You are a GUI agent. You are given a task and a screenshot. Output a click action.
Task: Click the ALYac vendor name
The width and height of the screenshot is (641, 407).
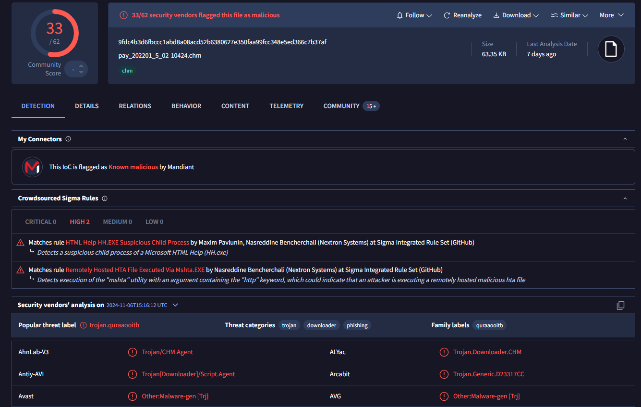pyautogui.click(x=338, y=352)
